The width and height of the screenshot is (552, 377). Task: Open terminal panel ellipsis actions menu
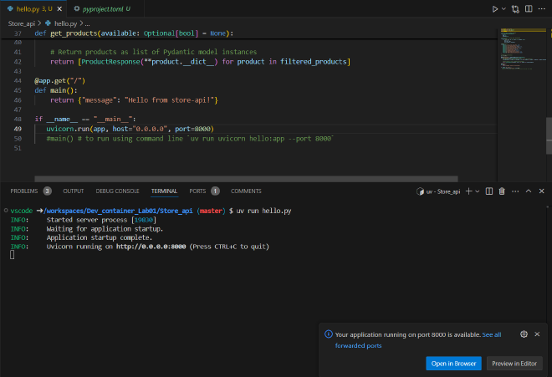point(515,191)
